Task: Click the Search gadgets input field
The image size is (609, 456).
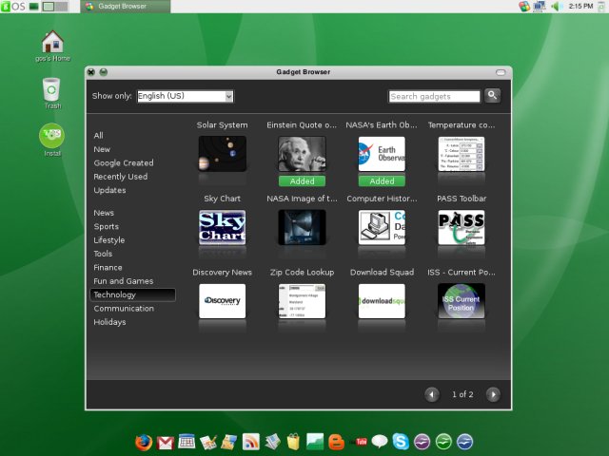Action: (434, 96)
